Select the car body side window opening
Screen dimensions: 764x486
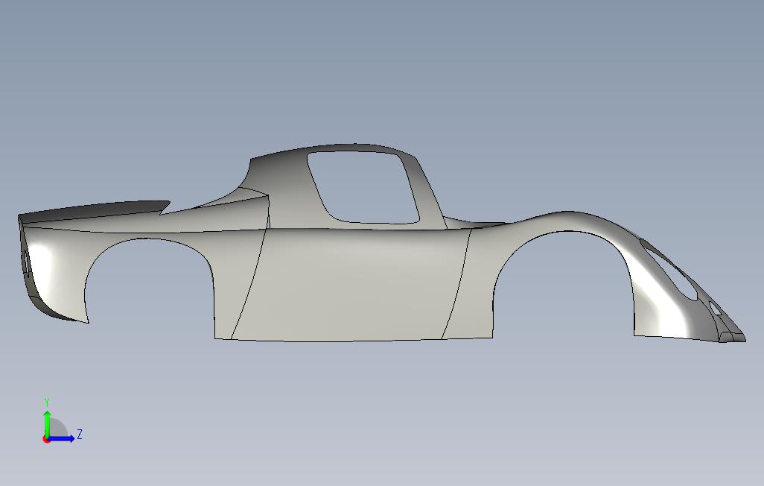pos(363,187)
